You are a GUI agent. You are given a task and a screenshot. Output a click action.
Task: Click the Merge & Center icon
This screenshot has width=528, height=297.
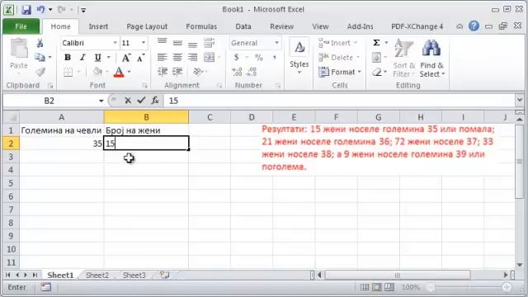point(209,57)
